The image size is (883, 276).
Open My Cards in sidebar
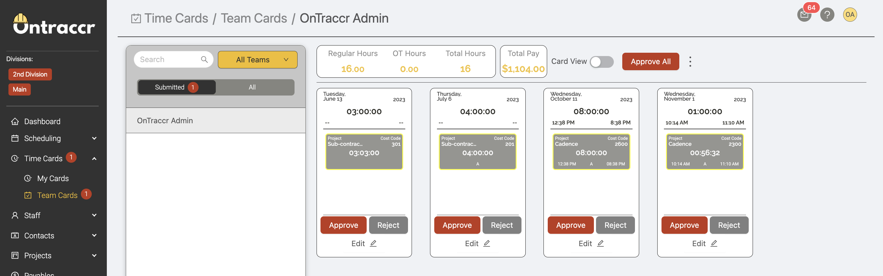point(53,178)
